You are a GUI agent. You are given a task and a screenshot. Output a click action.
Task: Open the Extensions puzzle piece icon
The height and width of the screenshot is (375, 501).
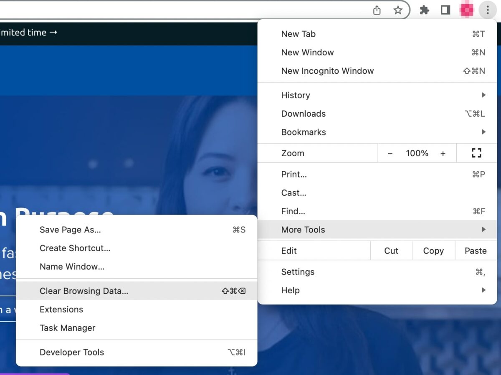pos(424,10)
